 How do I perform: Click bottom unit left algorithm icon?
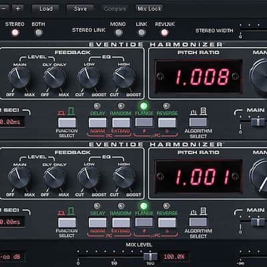(x=194, y=212)
